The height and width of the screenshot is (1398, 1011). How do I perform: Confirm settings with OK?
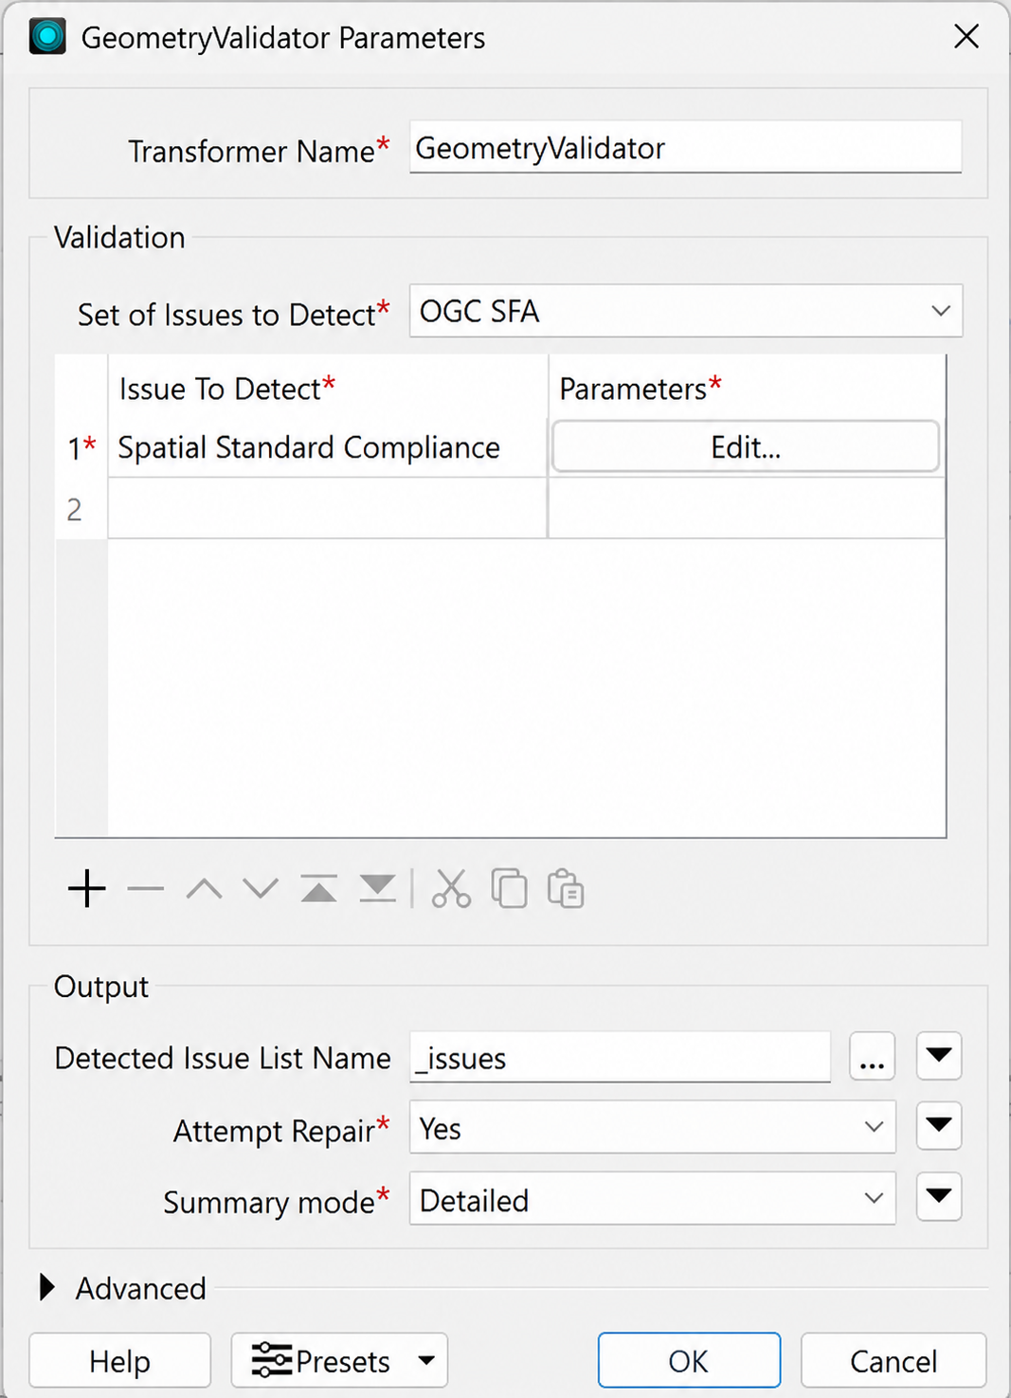pos(689,1361)
